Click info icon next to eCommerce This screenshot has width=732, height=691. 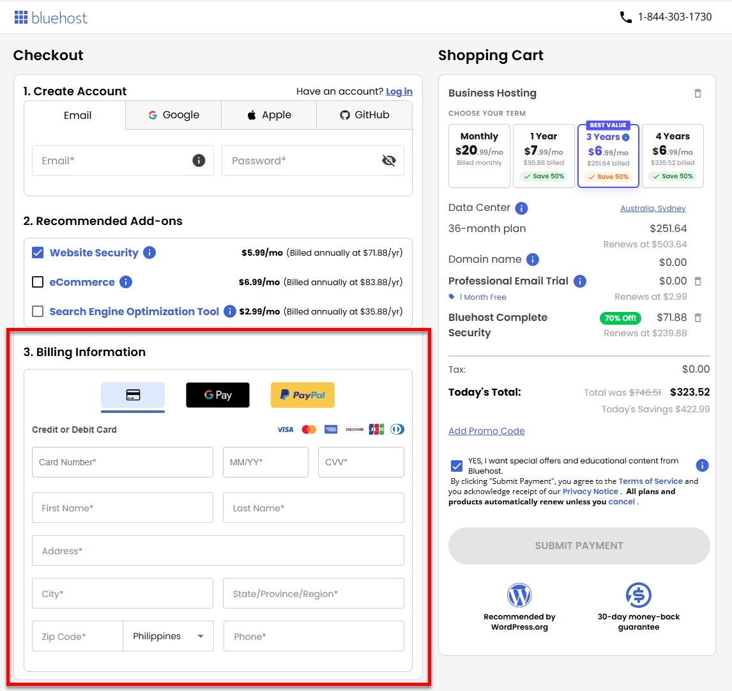[x=126, y=282]
